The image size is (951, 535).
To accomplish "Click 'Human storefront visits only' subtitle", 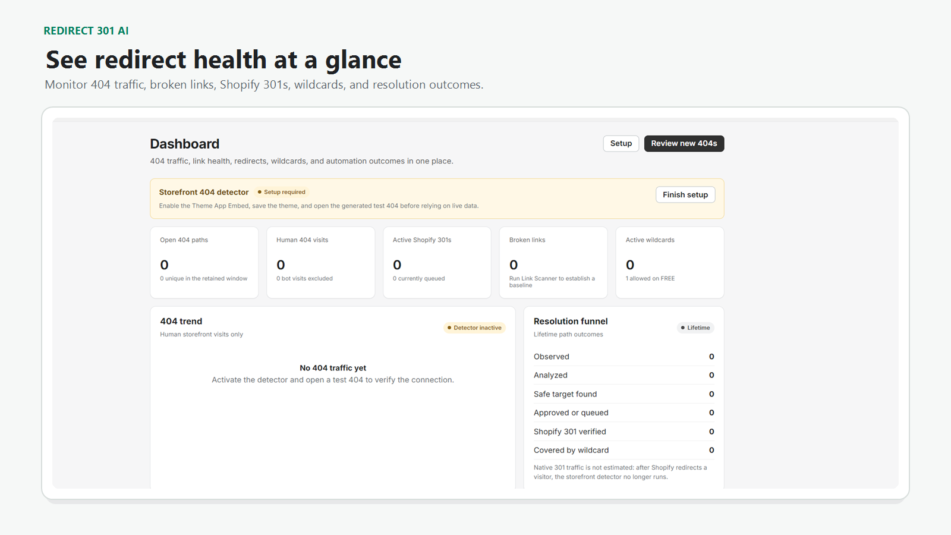I will click(201, 334).
